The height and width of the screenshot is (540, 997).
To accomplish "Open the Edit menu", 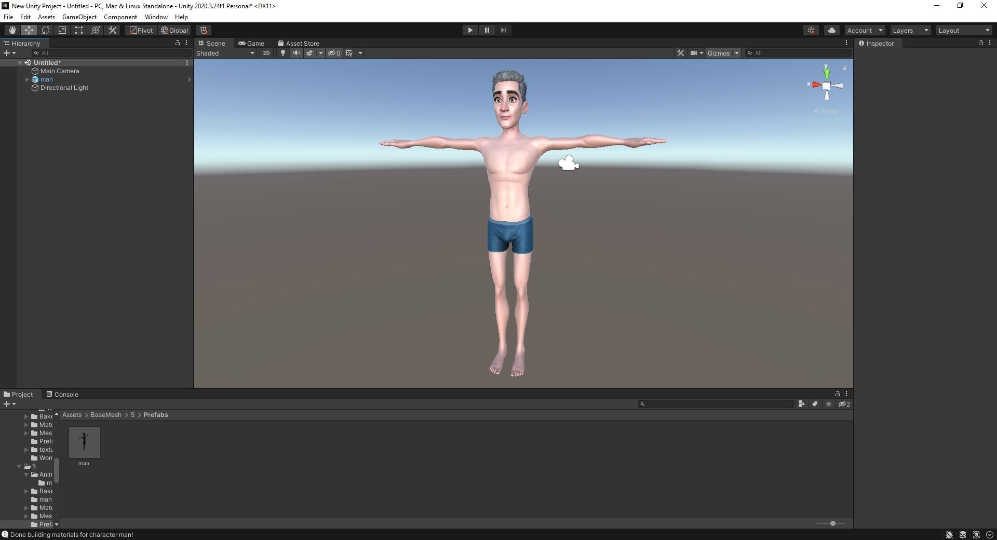I will coord(25,17).
